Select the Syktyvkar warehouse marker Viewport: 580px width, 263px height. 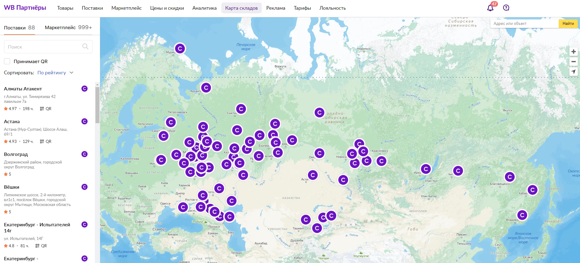click(x=241, y=109)
